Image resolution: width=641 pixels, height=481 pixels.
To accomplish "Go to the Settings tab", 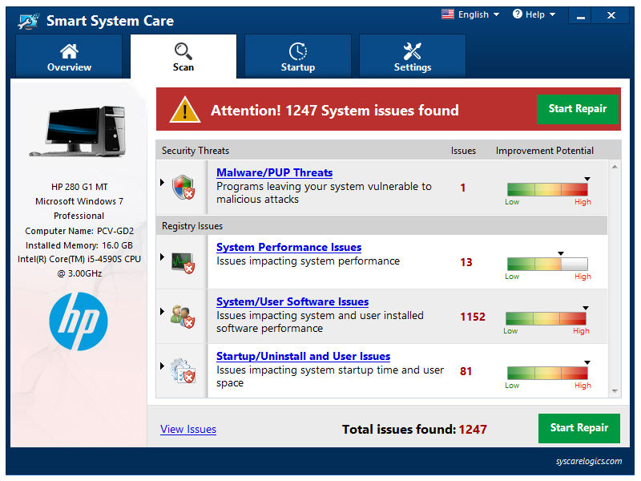I will pos(412,56).
